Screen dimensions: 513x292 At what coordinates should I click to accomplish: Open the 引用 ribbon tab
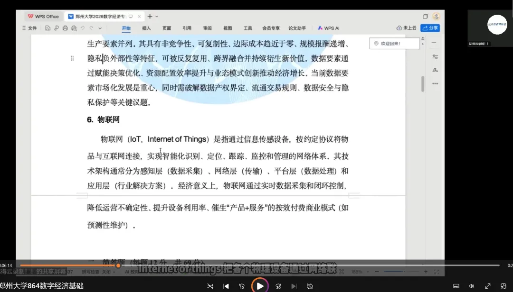click(187, 28)
